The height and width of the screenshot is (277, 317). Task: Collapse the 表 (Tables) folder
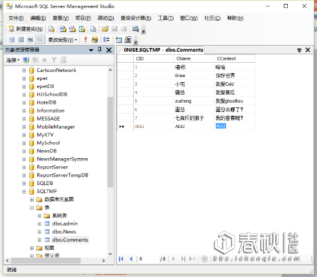pos(31,207)
